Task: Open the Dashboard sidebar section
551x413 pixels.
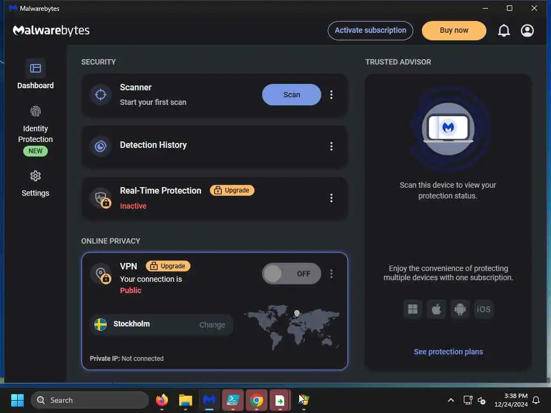Action: 35,74
